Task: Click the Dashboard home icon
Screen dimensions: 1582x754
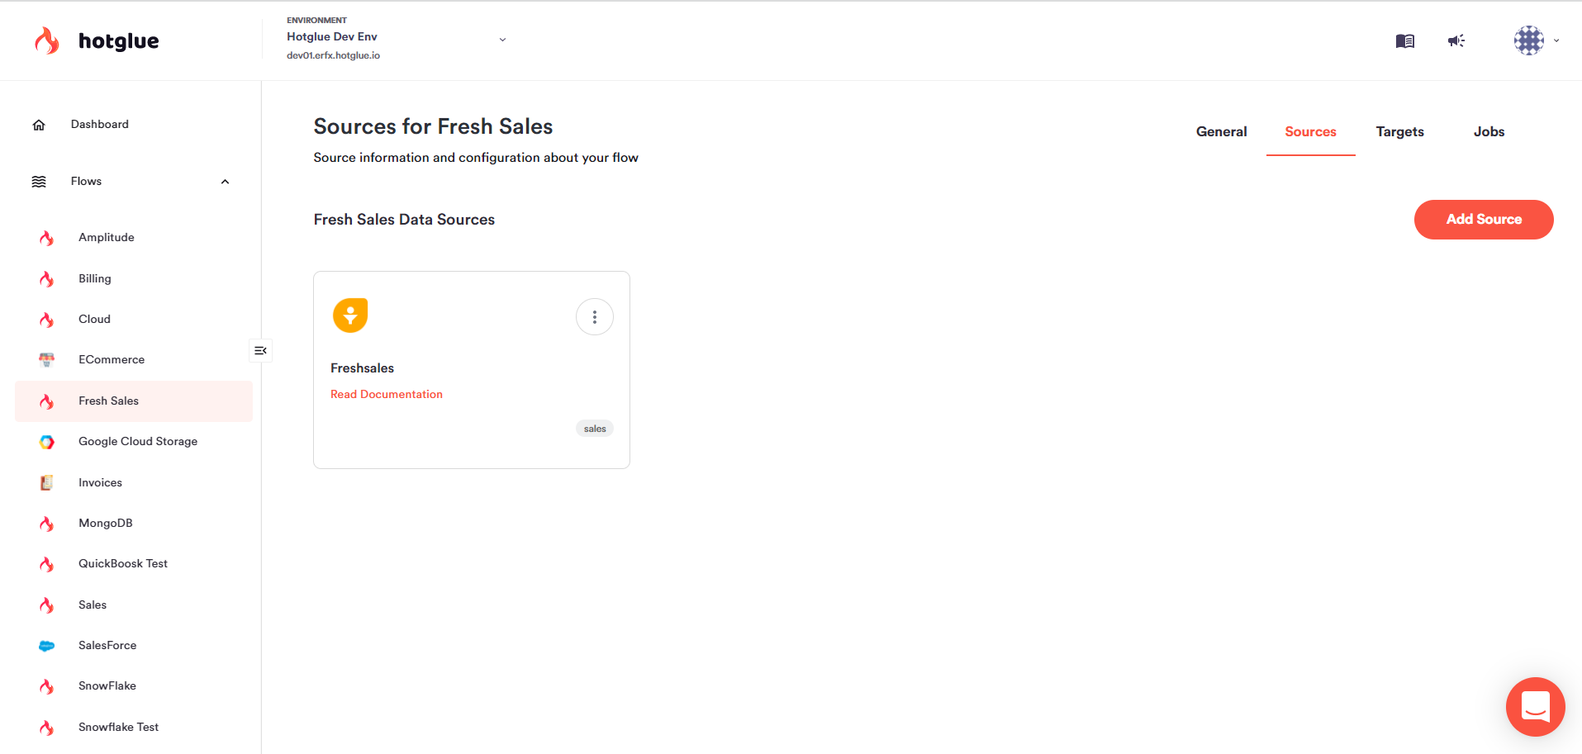Action: (39, 125)
